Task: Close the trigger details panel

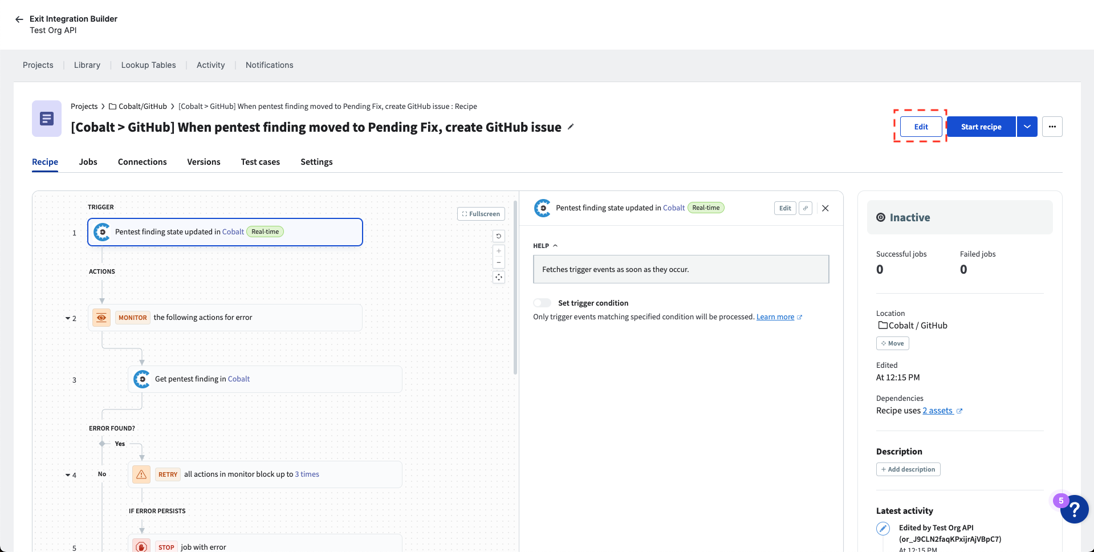Action: pyautogui.click(x=825, y=208)
